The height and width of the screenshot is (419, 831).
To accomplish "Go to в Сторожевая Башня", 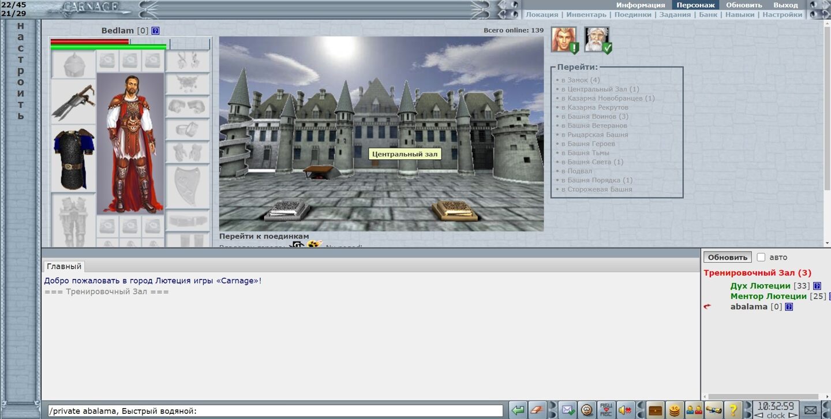I will click(597, 189).
